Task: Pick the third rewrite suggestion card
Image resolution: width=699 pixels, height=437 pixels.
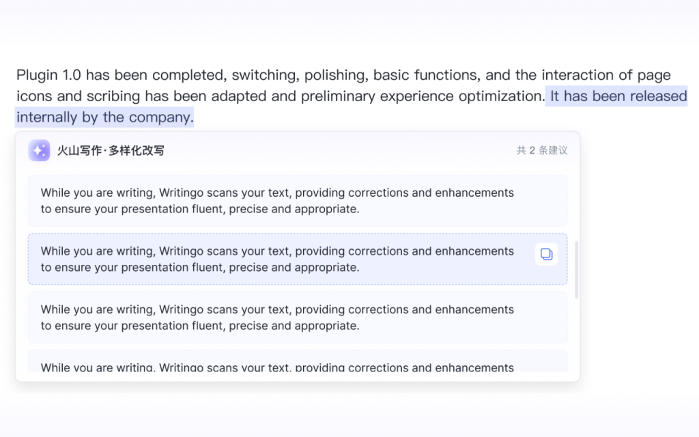Action: tap(297, 318)
